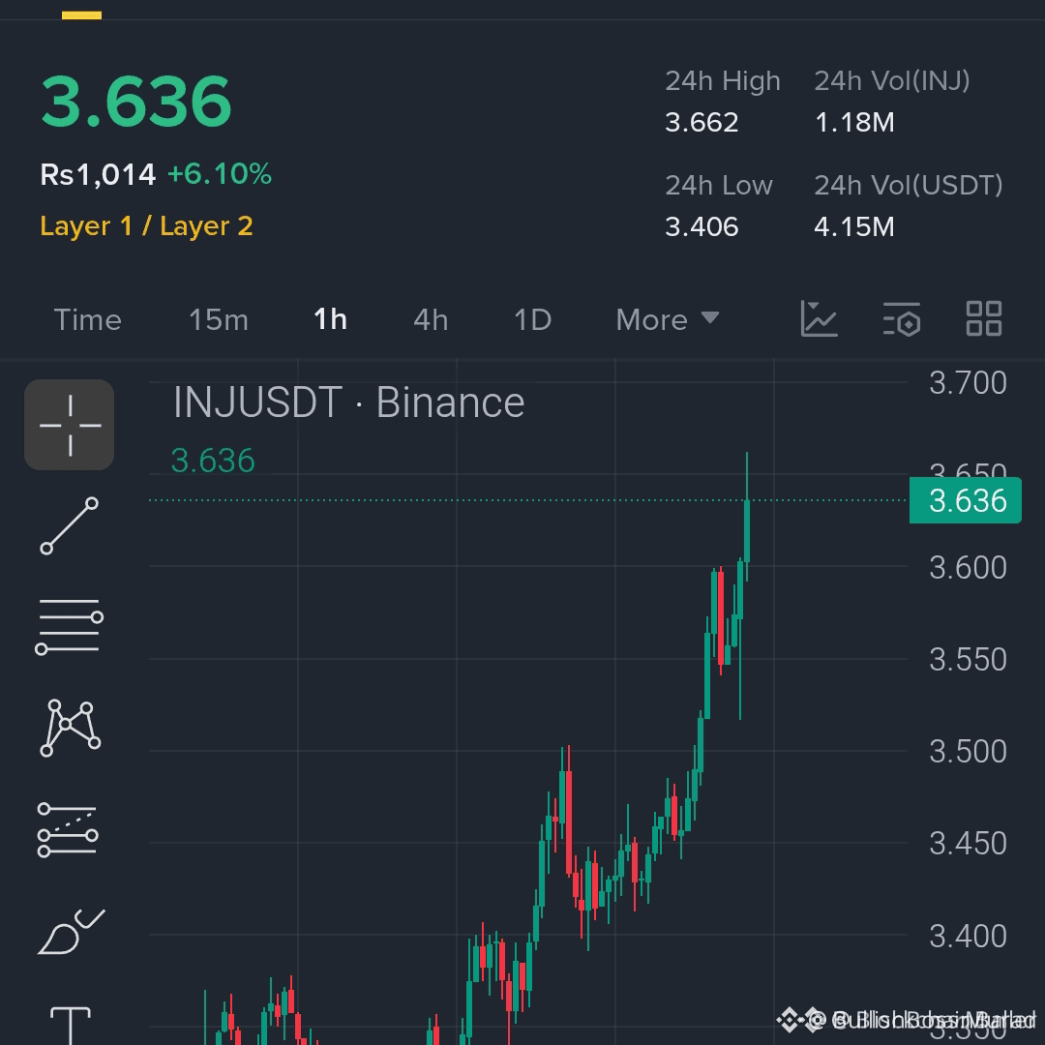The image size is (1045, 1045).
Task: Open the horizontal lines tool
Action: (70, 626)
